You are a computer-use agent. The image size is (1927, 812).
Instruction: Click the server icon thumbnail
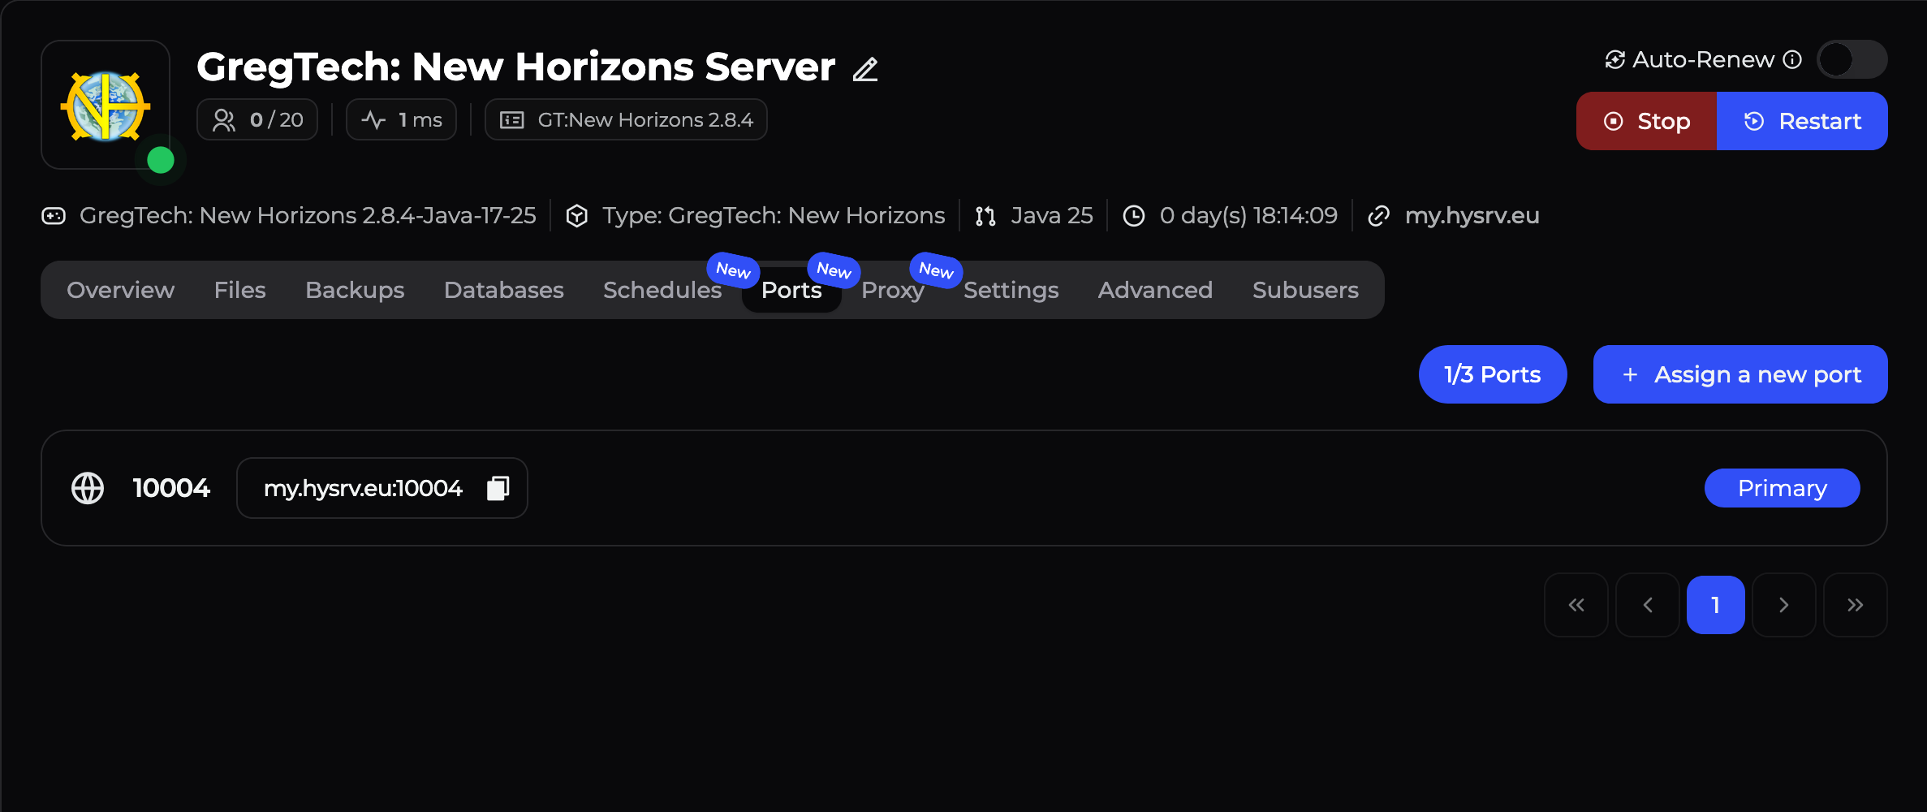pos(105,104)
